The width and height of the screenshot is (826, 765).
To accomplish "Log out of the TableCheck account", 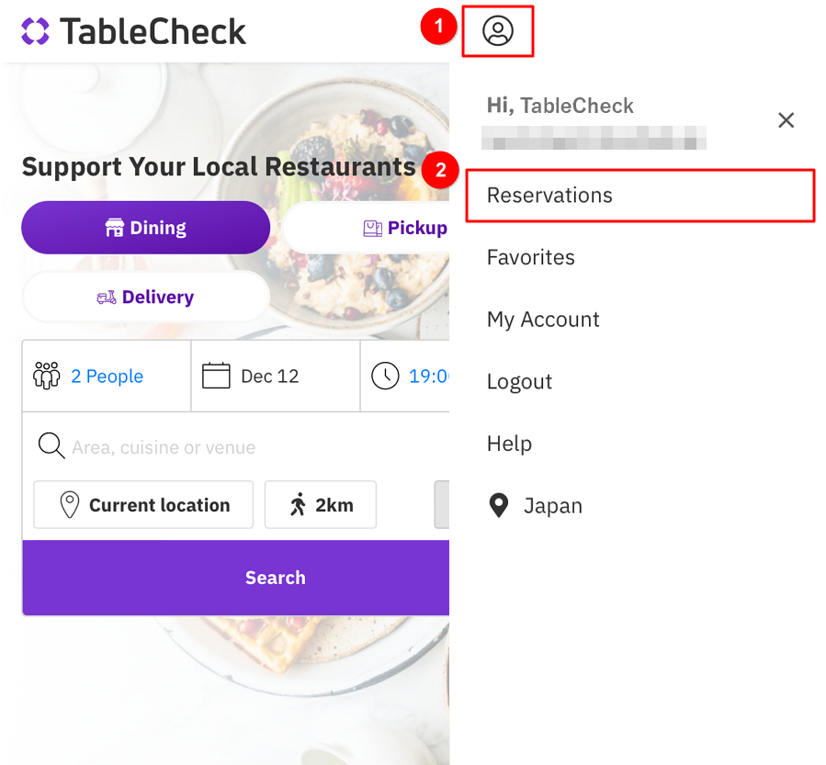I will tap(519, 381).
